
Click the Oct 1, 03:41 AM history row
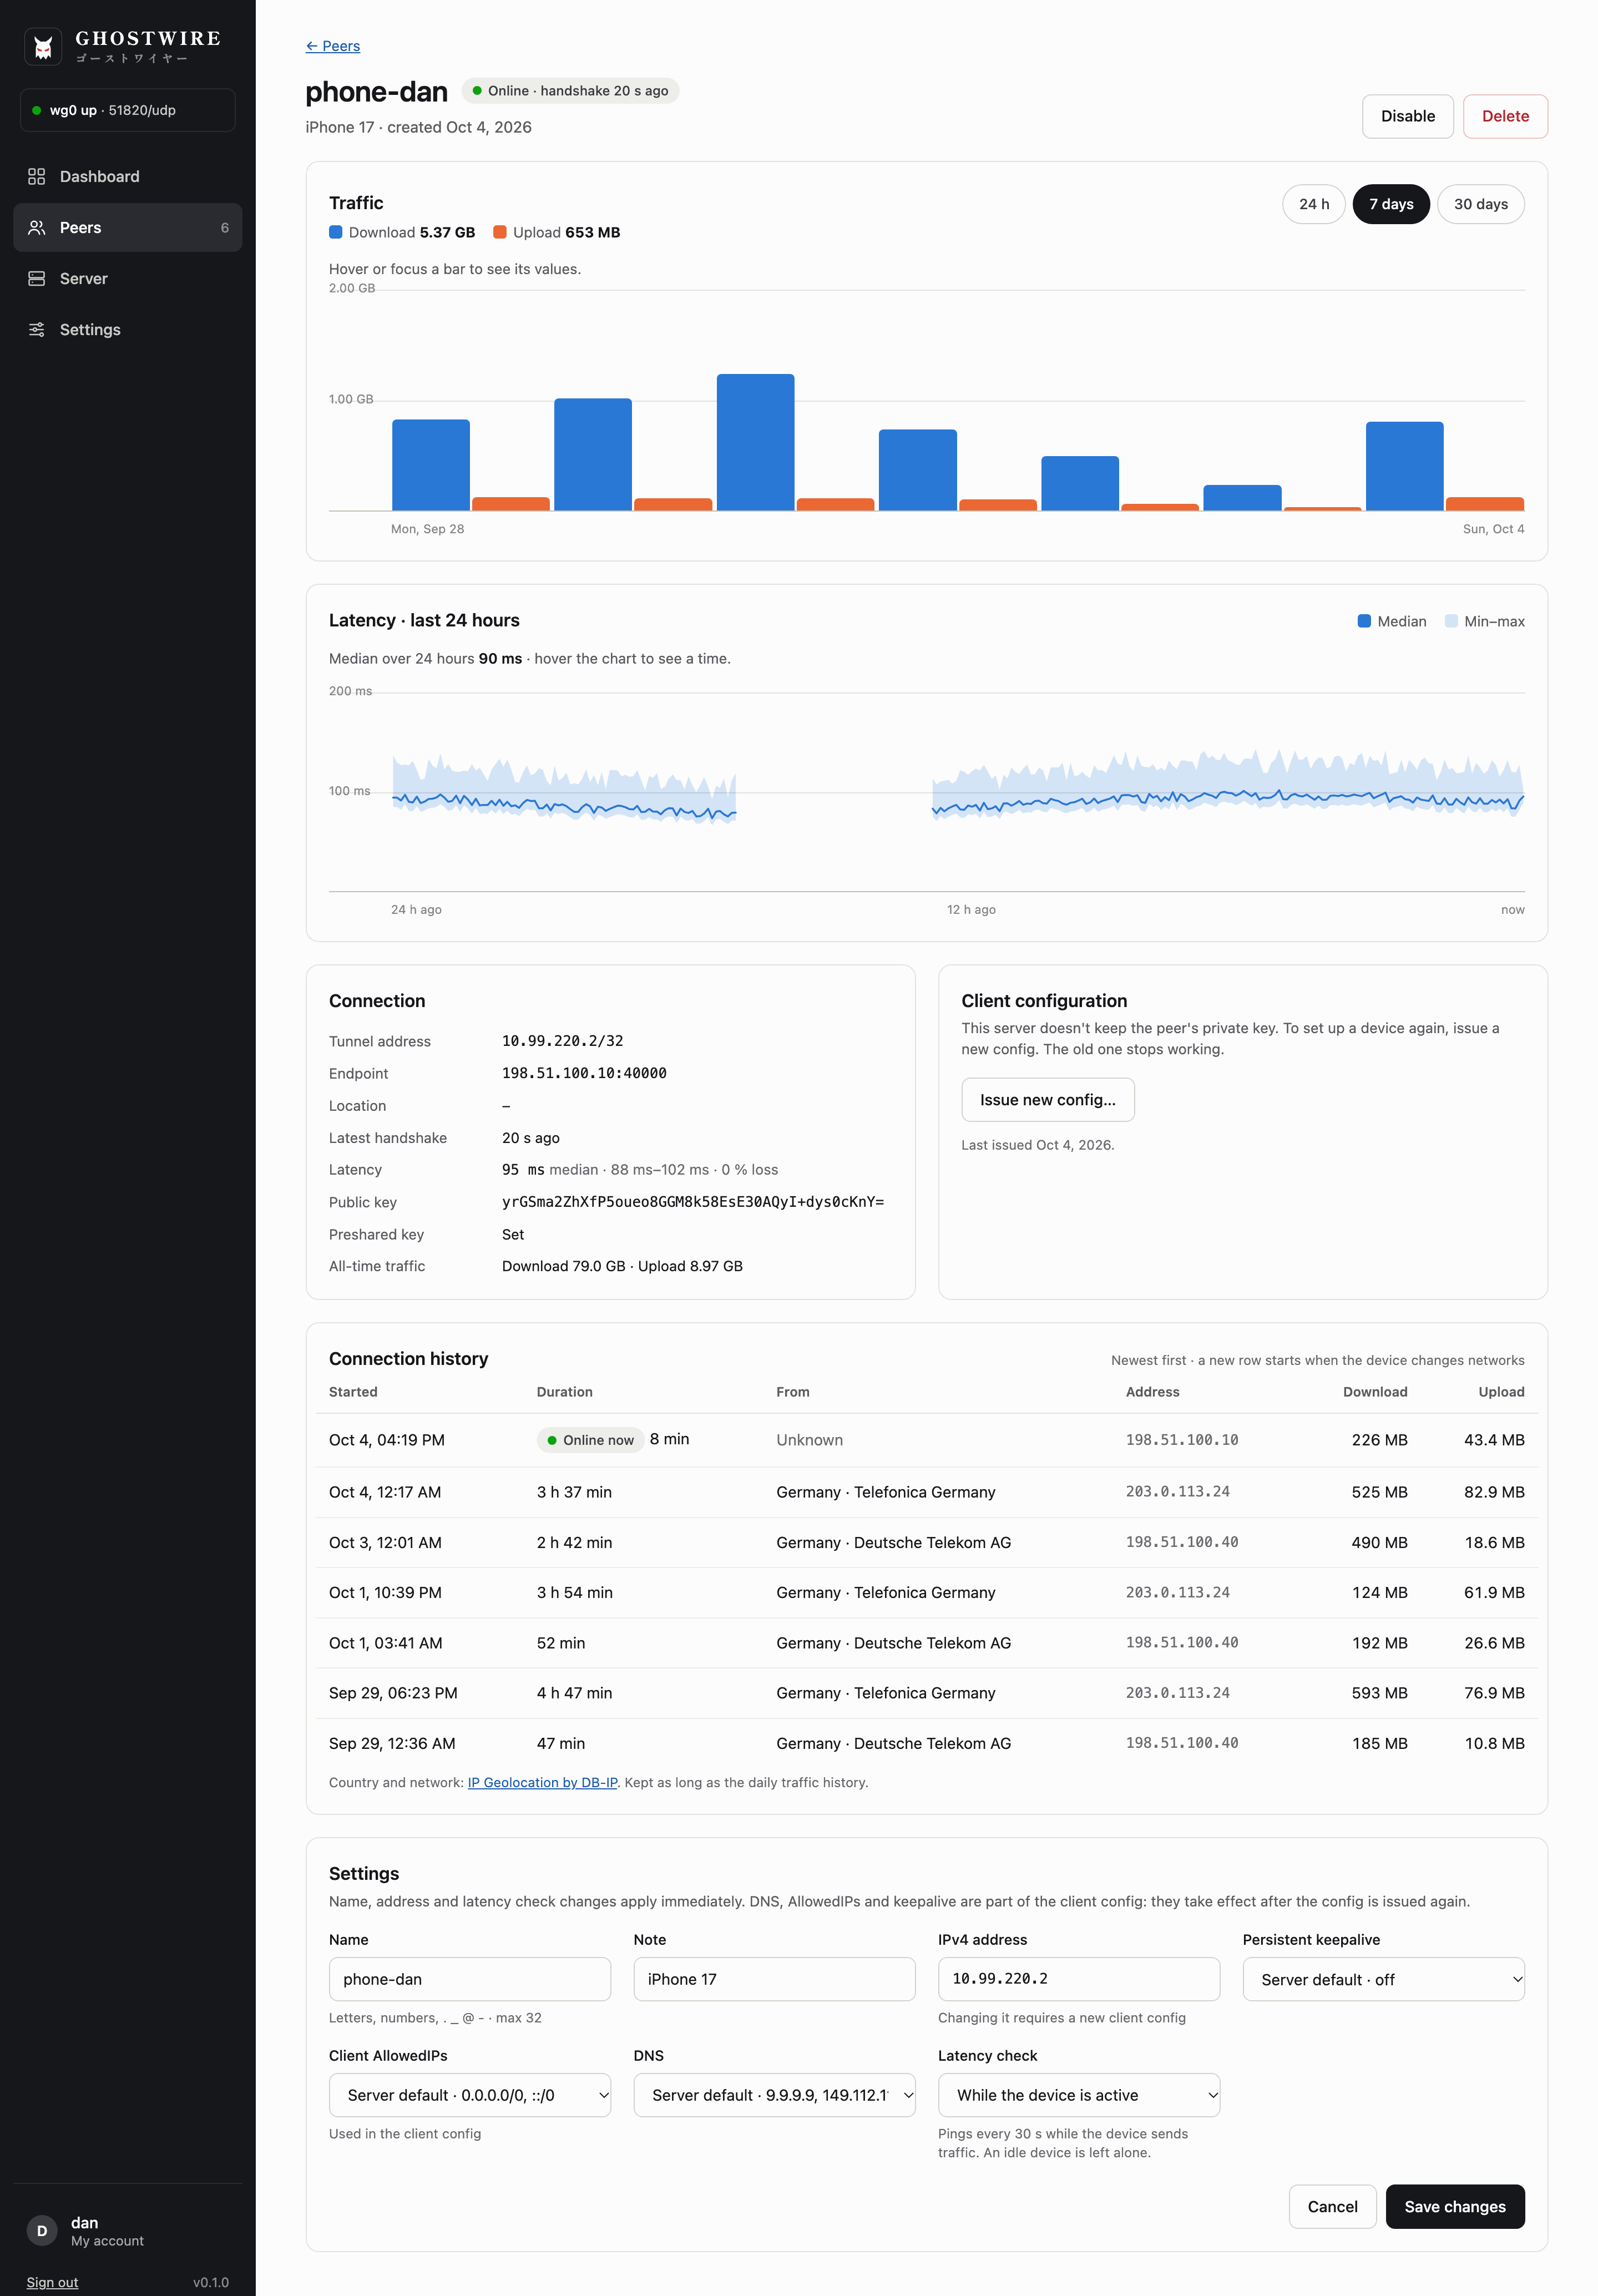[926, 1643]
